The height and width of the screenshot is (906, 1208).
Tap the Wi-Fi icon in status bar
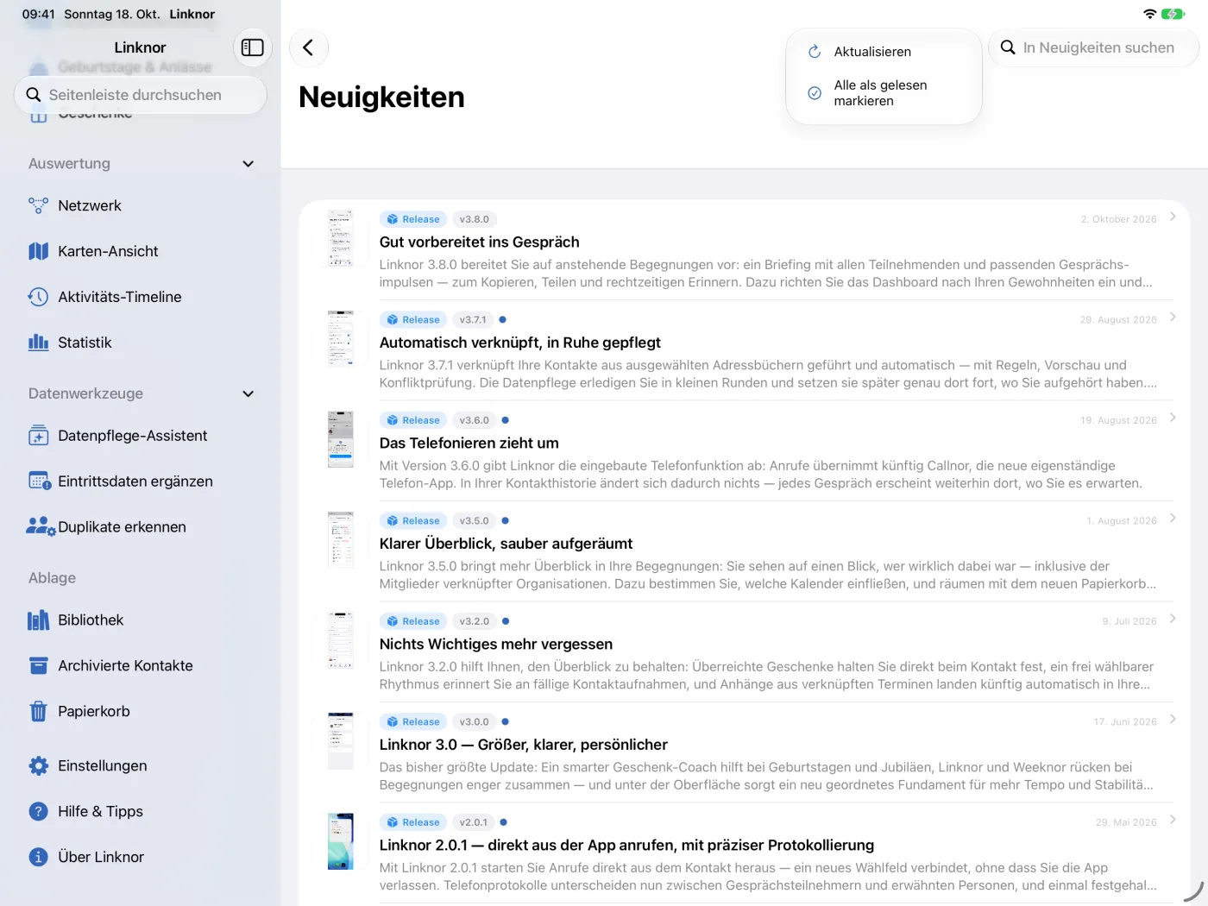1149,14
